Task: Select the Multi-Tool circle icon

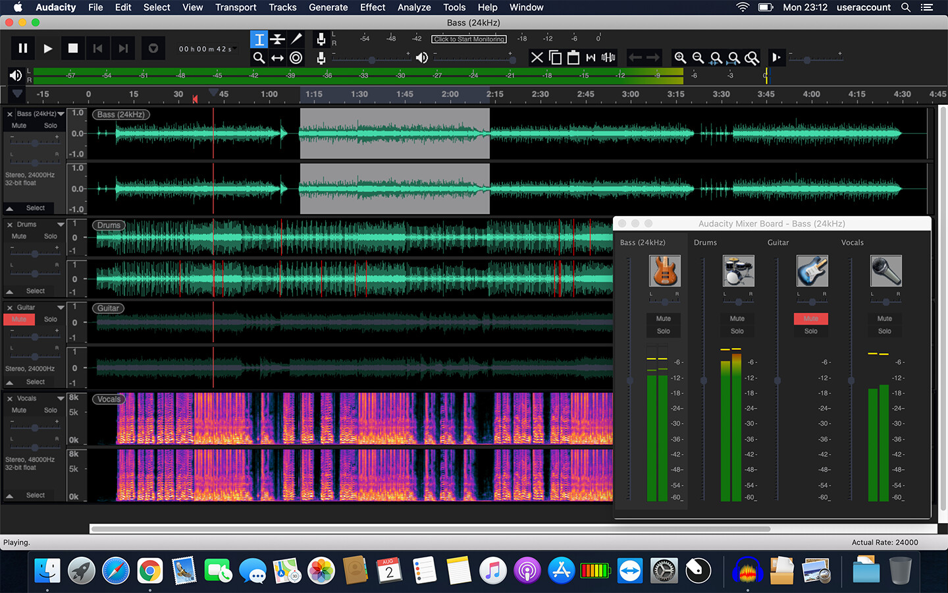Action: point(296,58)
